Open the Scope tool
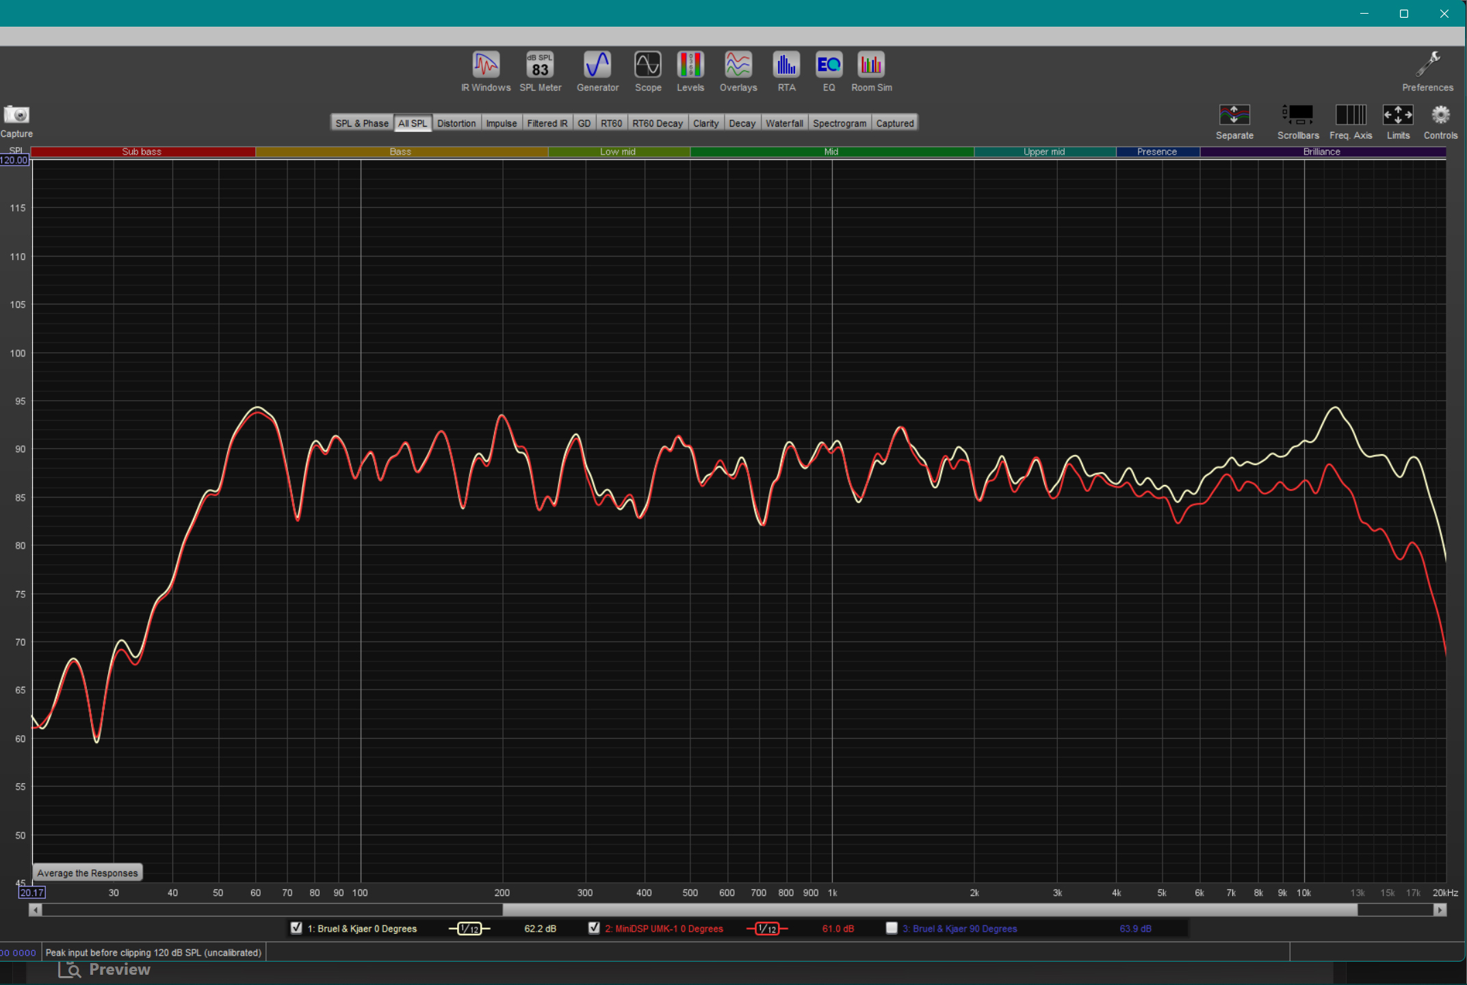 pyautogui.click(x=647, y=71)
